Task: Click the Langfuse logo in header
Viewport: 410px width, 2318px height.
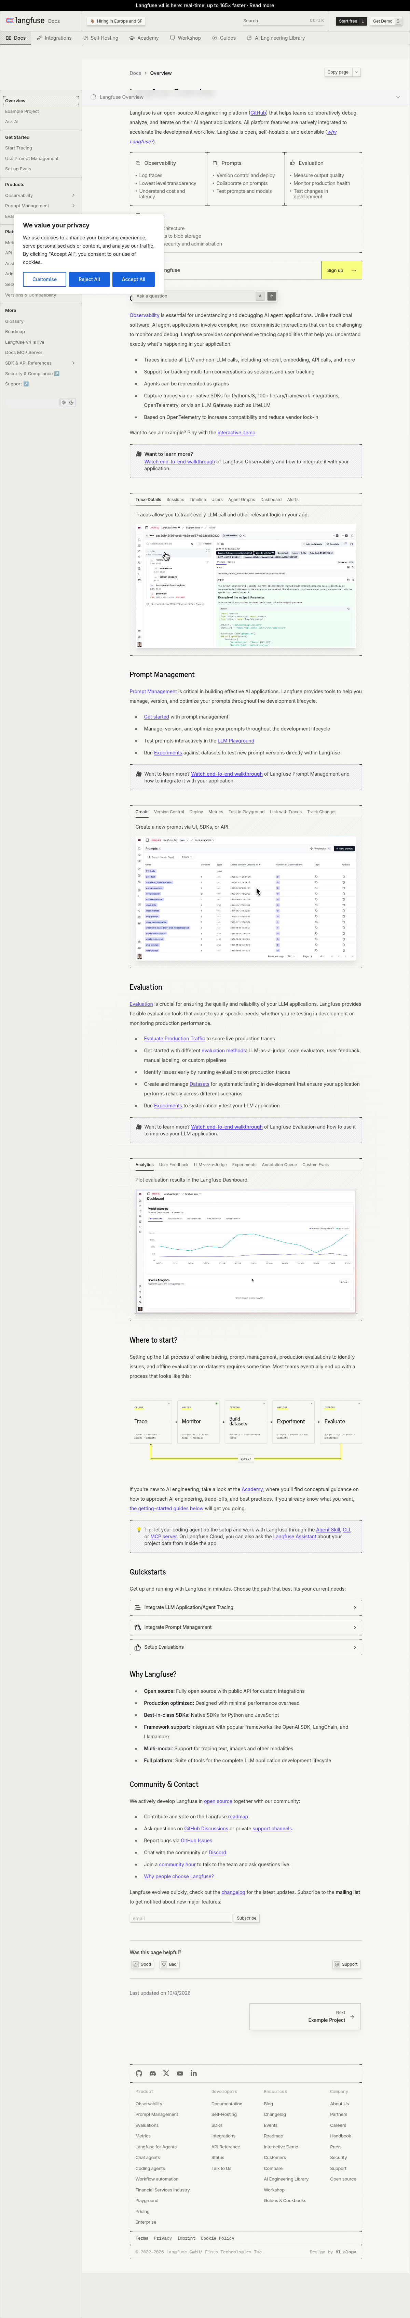Action: 25,21
